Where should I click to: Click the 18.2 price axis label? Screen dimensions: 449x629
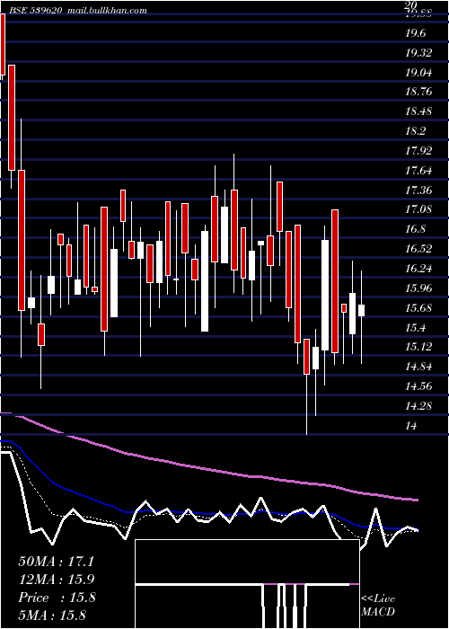click(415, 131)
